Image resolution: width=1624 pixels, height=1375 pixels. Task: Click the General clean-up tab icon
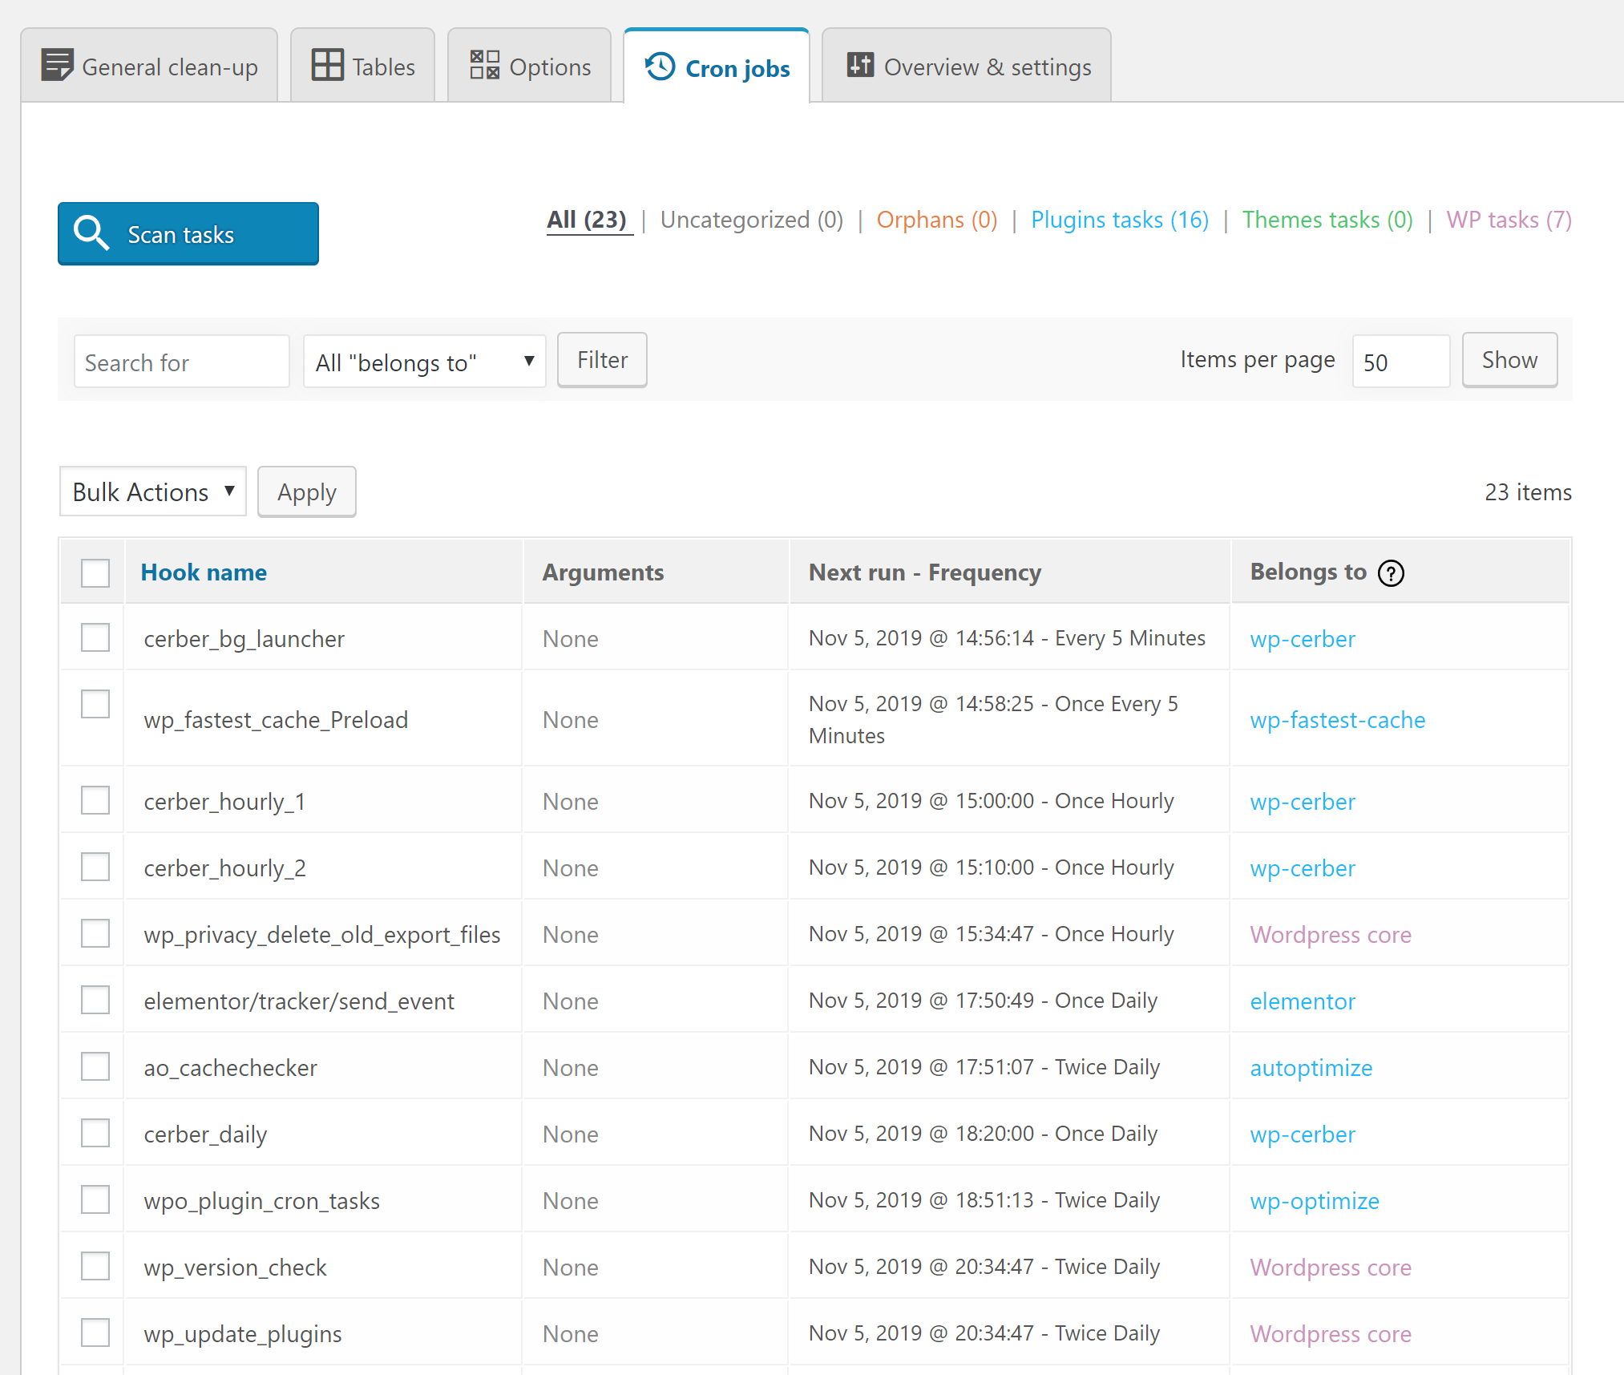pos(57,66)
